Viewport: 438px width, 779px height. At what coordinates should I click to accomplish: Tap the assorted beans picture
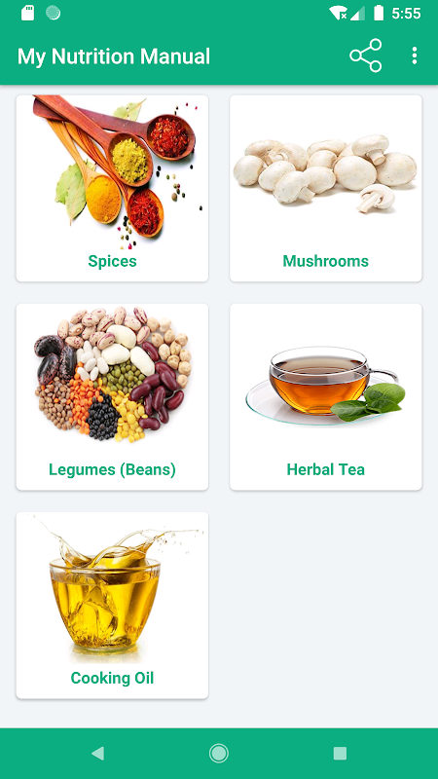[x=113, y=375]
